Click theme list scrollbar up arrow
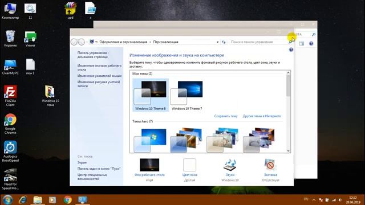Viewport: 365px width, 205px height. pyautogui.click(x=288, y=73)
